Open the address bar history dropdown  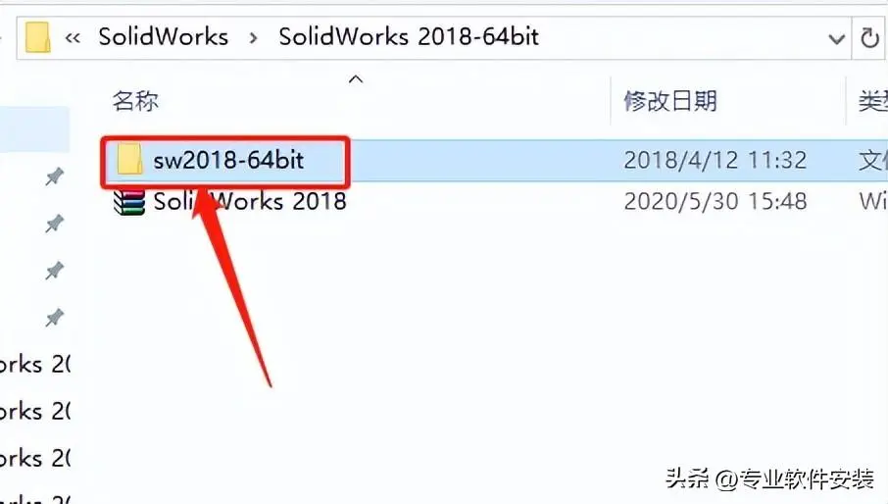point(836,38)
